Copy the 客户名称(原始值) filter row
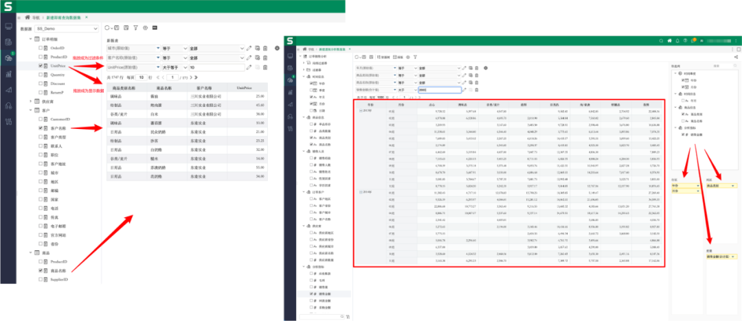The height and width of the screenshot is (321, 742). (x=258, y=58)
